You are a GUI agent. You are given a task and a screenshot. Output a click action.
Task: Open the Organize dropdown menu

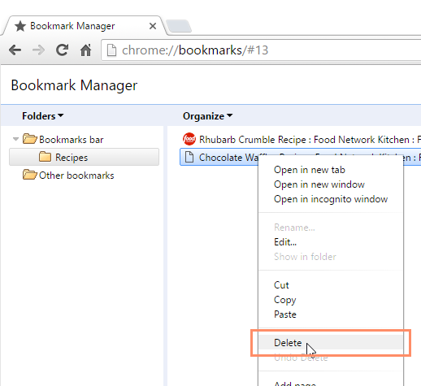[x=207, y=116]
